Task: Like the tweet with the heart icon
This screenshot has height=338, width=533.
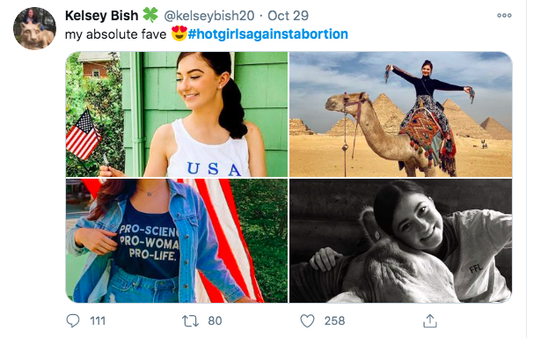Action: coord(307,320)
